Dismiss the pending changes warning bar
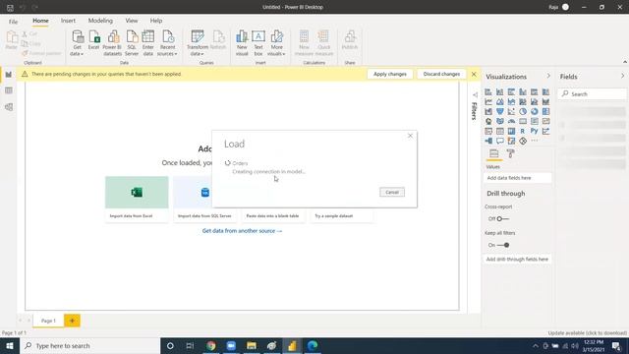Screen dimensions: 629x354 pyautogui.click(x=474, y=75)
